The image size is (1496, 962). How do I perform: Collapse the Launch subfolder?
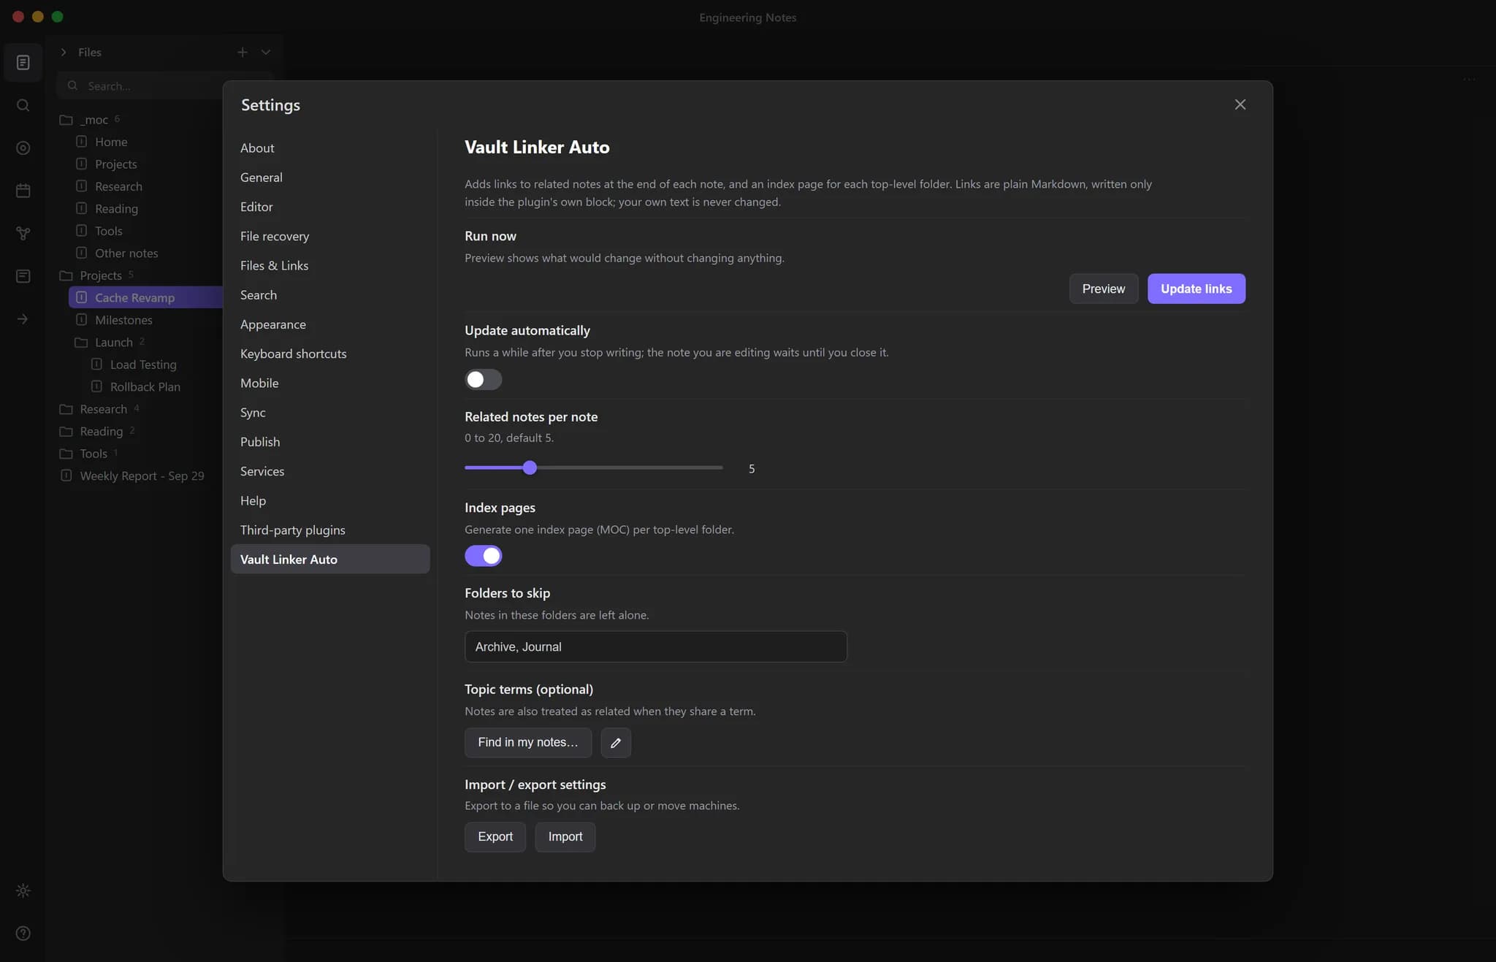click(110, 342)
